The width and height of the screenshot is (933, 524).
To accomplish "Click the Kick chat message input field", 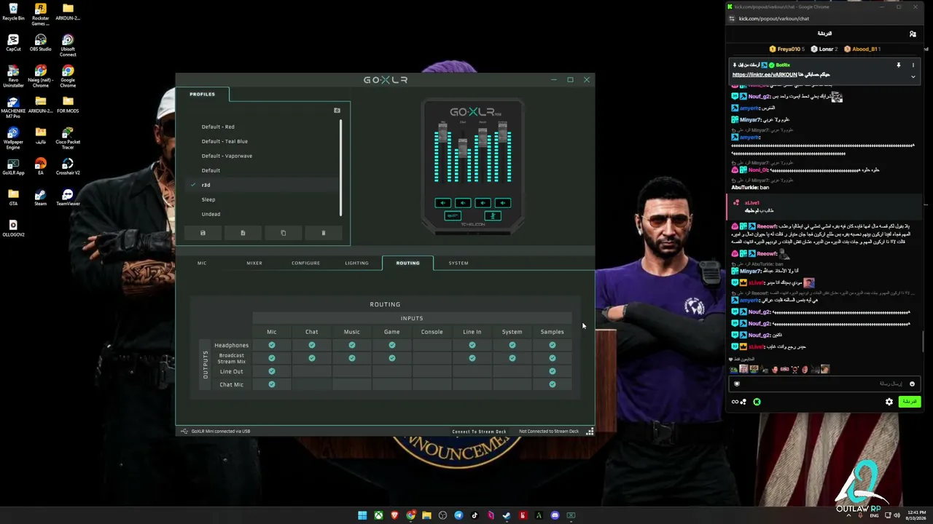I will pos(824,384).
